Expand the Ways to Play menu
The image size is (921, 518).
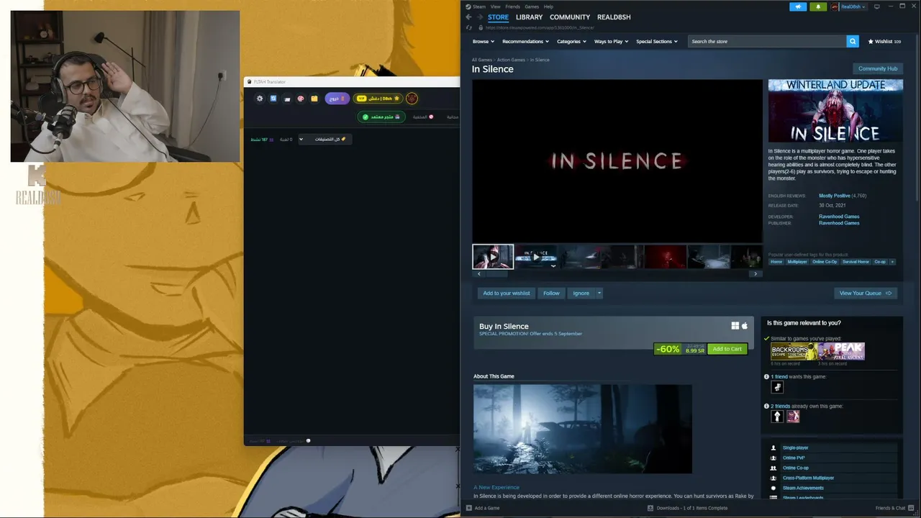click(611, 42)
